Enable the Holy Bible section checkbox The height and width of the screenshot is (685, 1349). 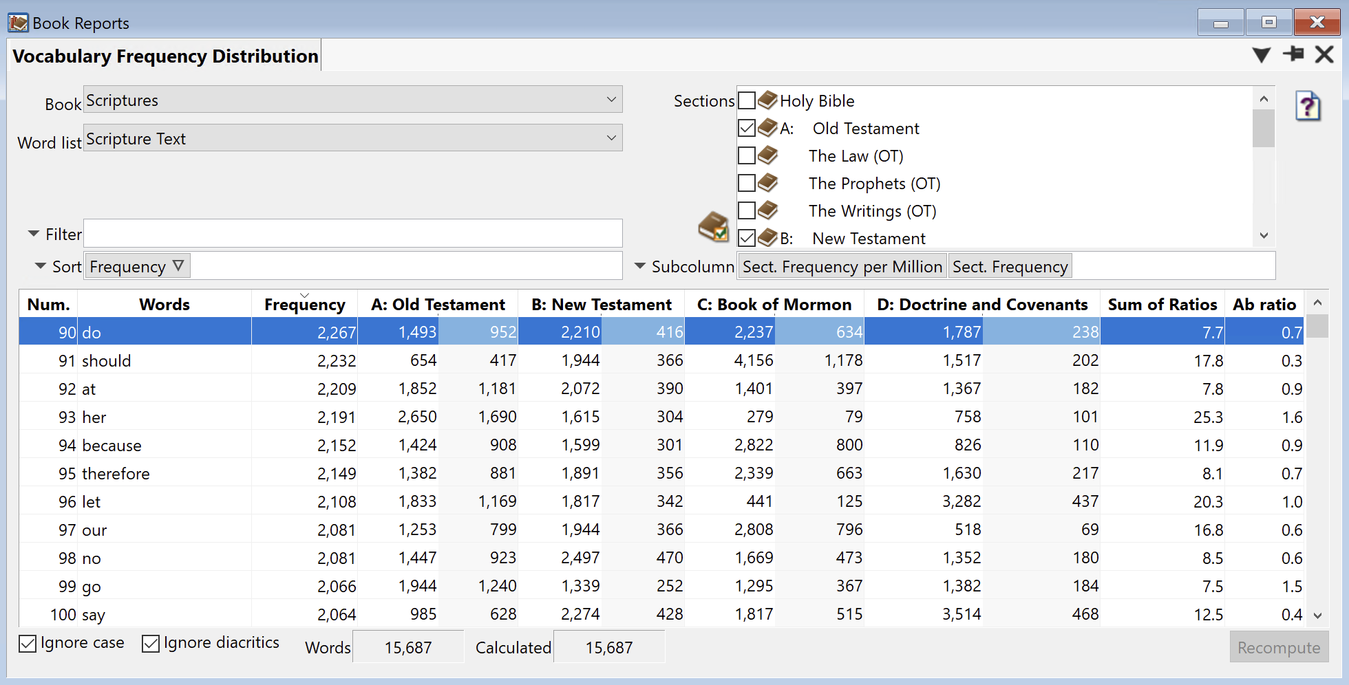(x=747, y=100)
